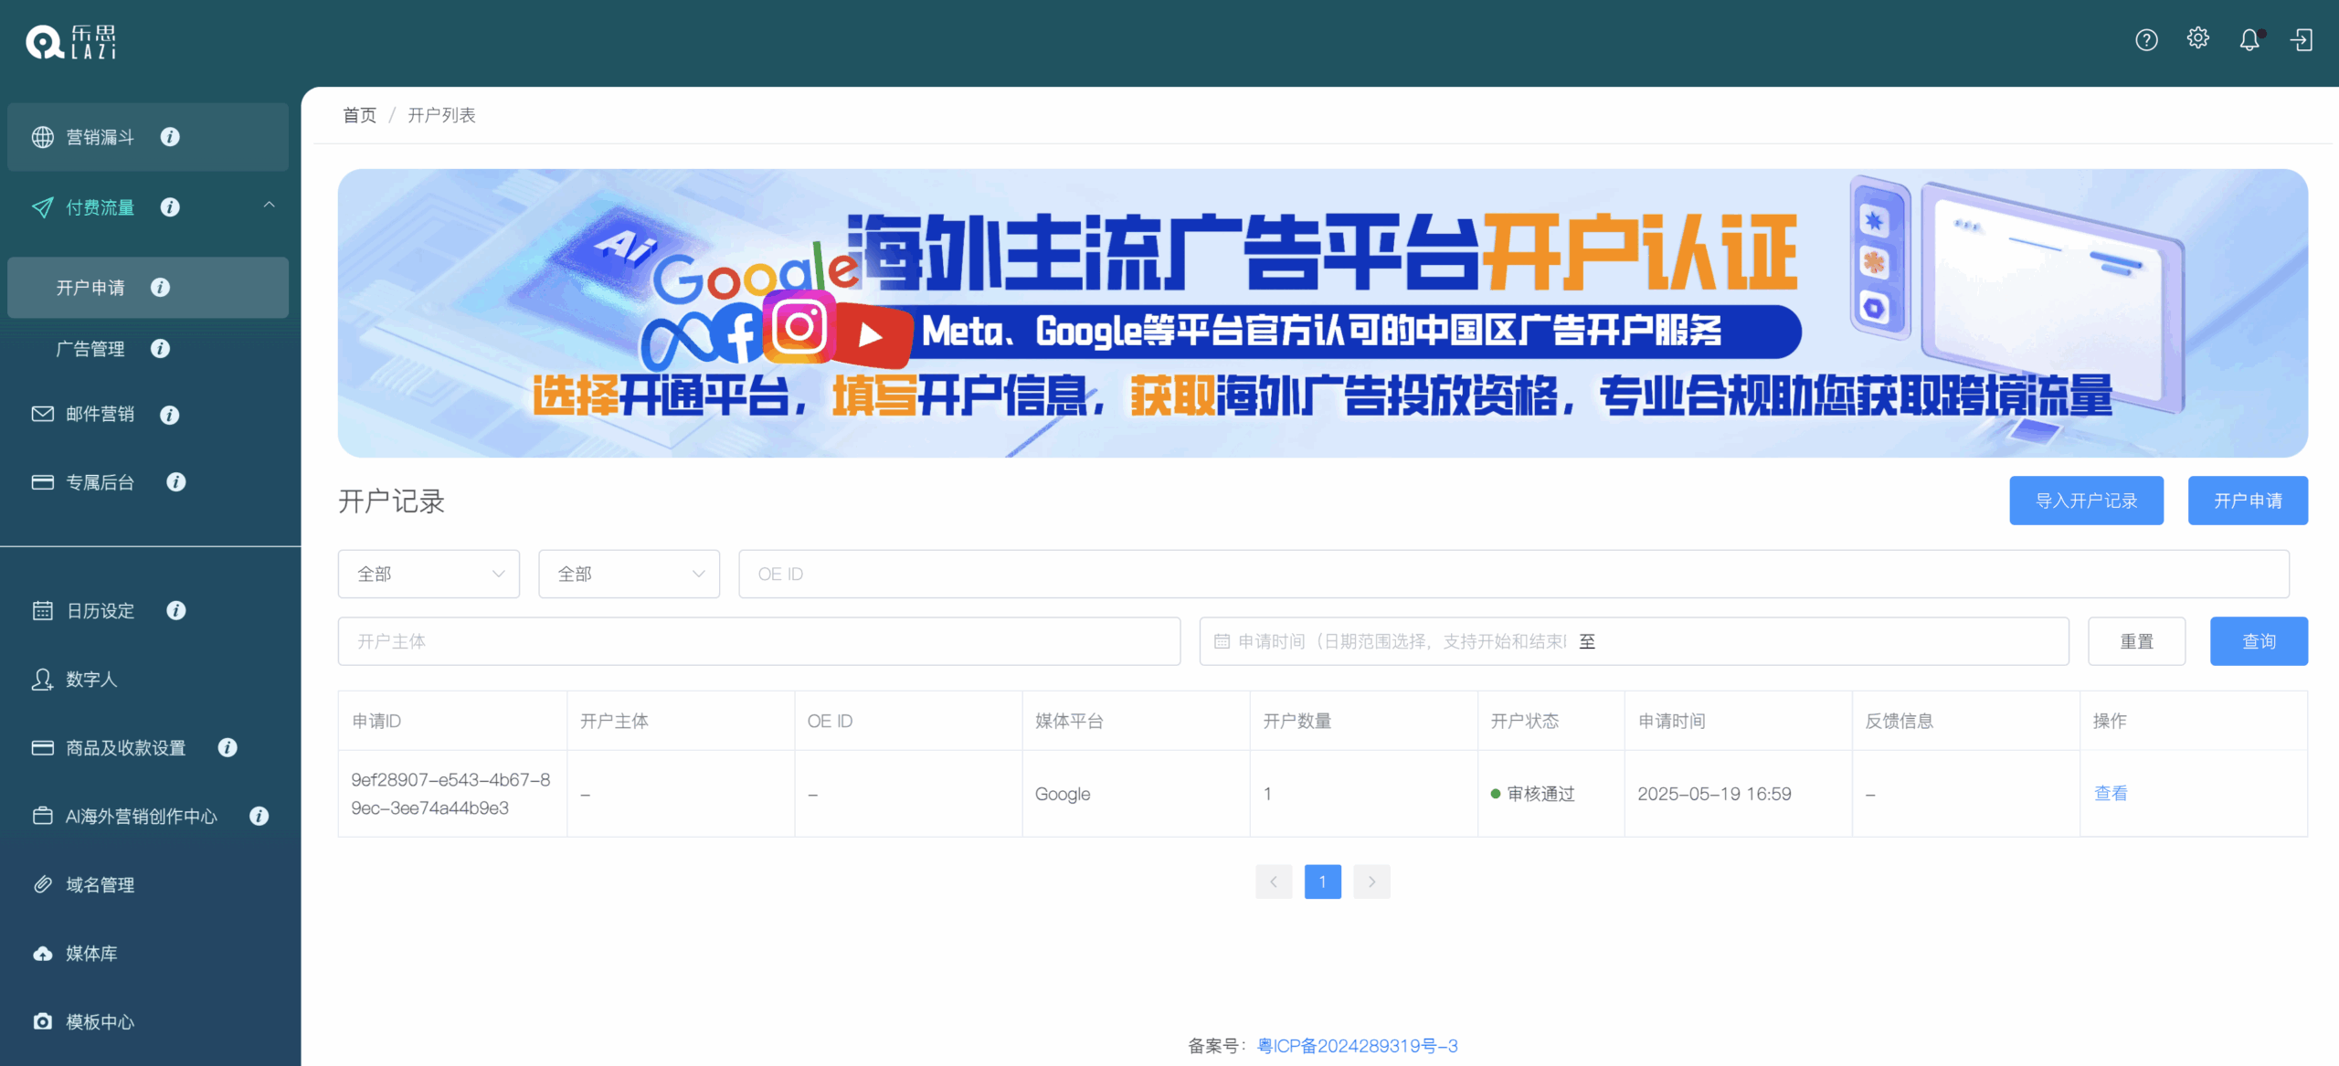This screenshot has width=2339, height=1066.
Task: Click the globe icon for 营销漏斗
Action: (x=43, y=137)
